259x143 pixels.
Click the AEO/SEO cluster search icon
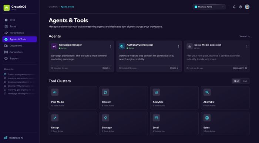pyautogui.click(x=207, y=92)
